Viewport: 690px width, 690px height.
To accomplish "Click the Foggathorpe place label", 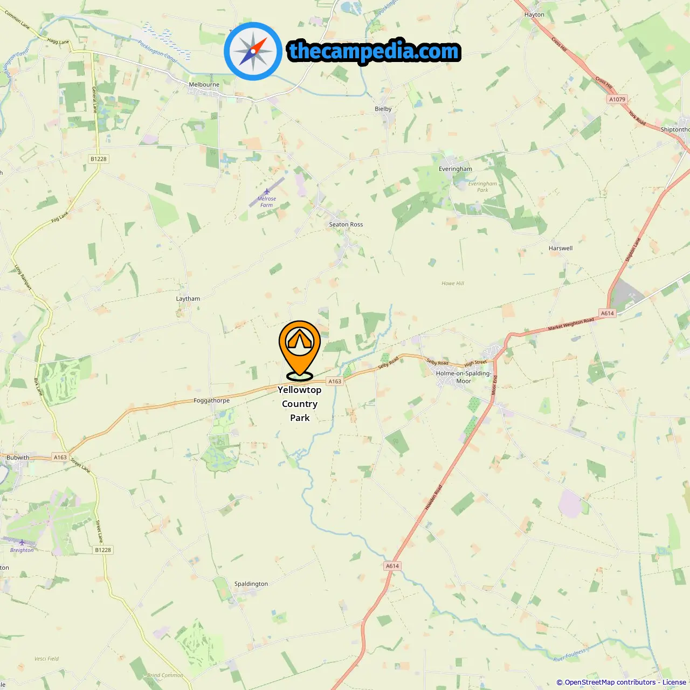I will (212, 401).
